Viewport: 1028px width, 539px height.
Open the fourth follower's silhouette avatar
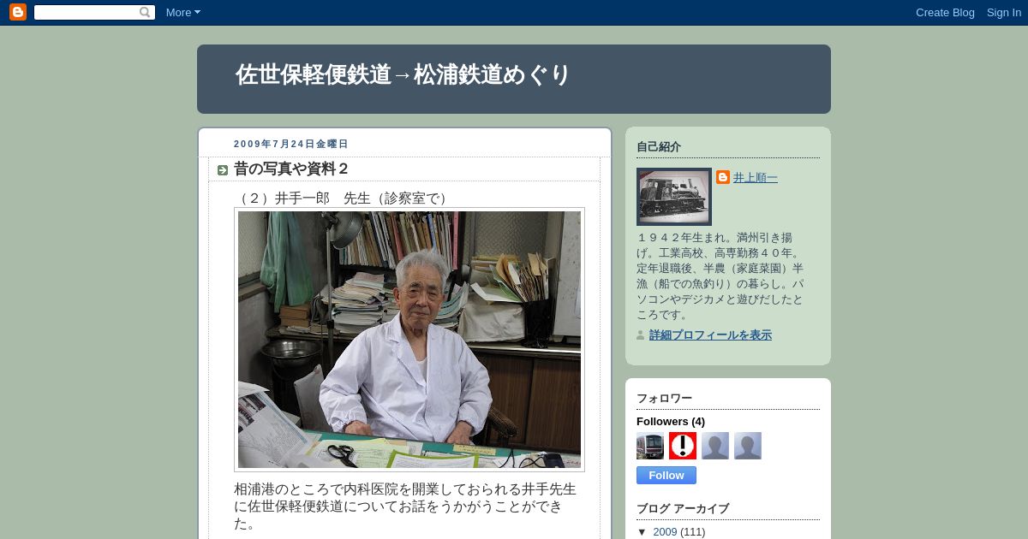click(748, 446)
